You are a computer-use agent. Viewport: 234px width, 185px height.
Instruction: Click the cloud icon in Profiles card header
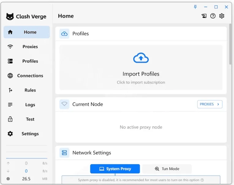64,34
